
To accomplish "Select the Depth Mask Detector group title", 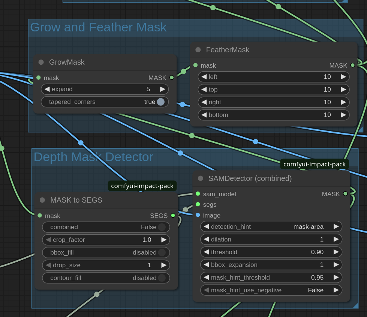I will (93, 157).
